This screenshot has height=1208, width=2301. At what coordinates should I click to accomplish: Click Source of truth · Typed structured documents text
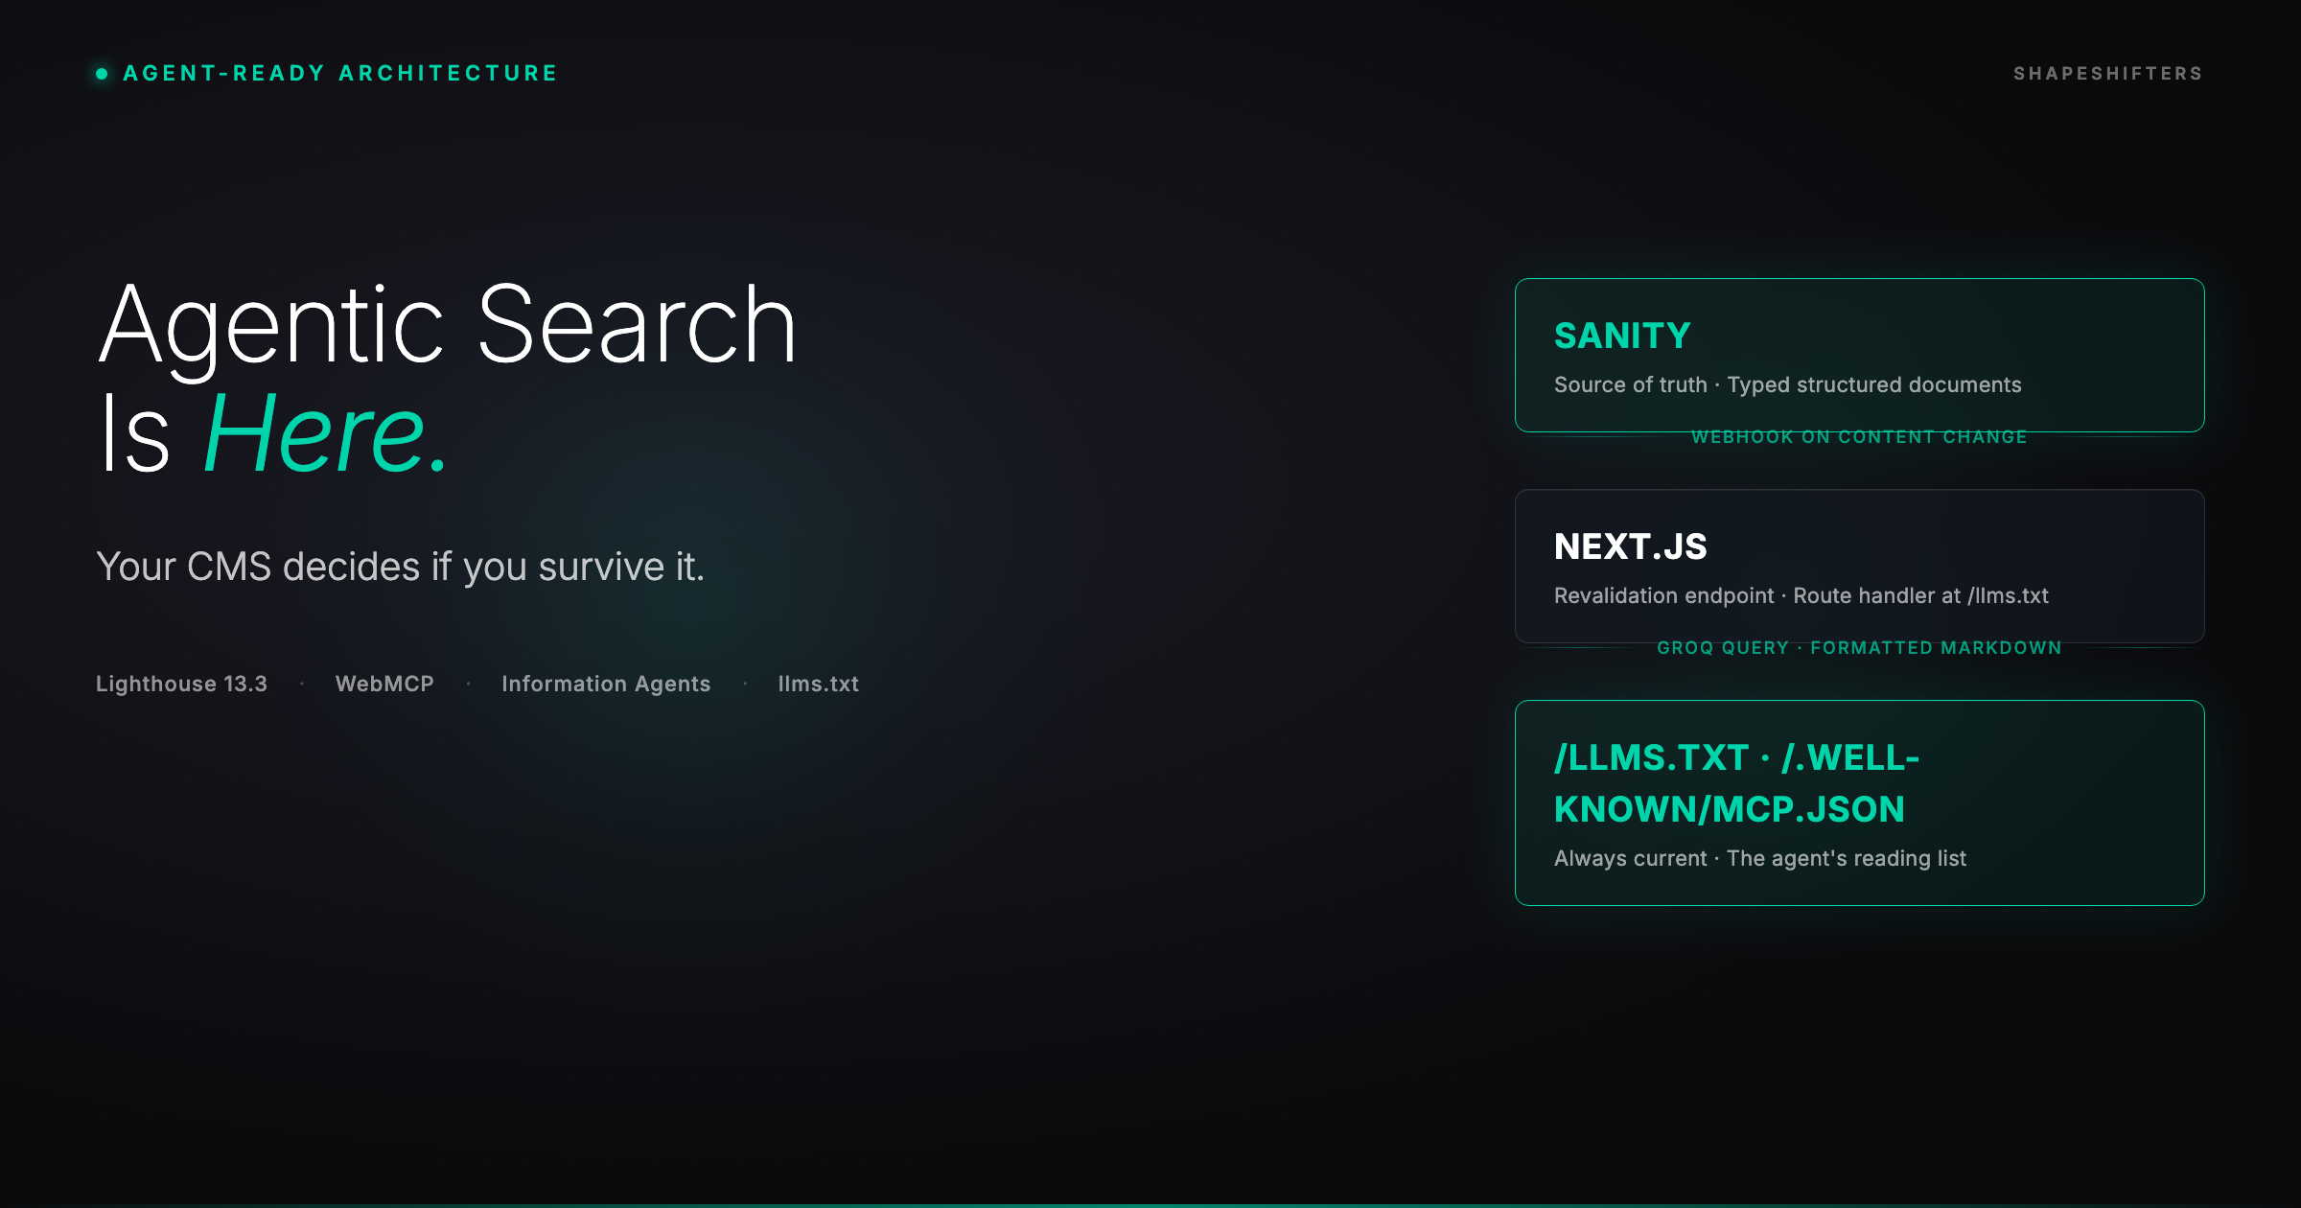click(1787, 384)
